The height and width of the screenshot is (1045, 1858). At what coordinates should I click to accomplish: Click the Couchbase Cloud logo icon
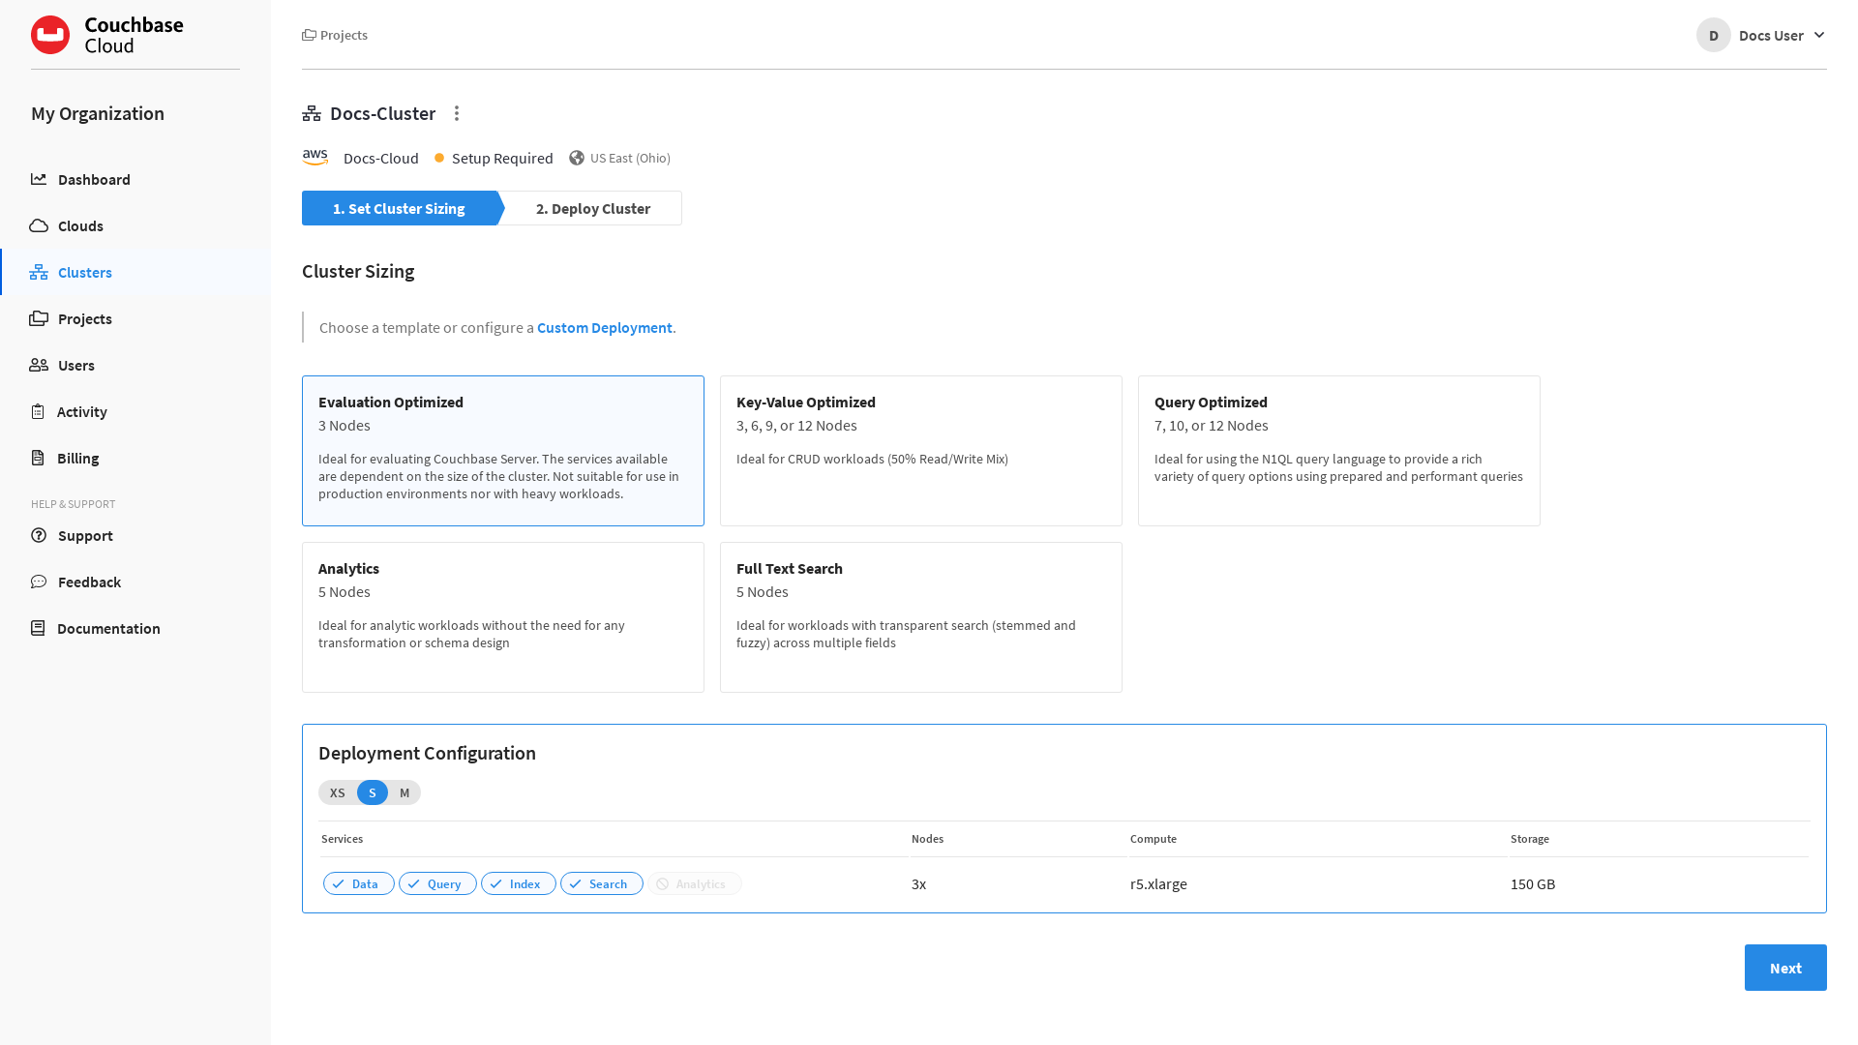pos(50,35)
